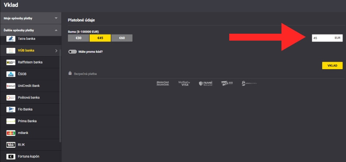Pick UniCredit Bank payment method
Screen dimensions: 346x162
pos(30,86)
